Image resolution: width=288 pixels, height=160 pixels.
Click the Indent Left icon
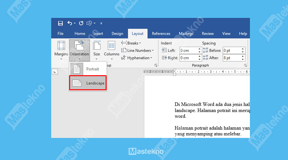pyautogui.click(x=164, y=50)
